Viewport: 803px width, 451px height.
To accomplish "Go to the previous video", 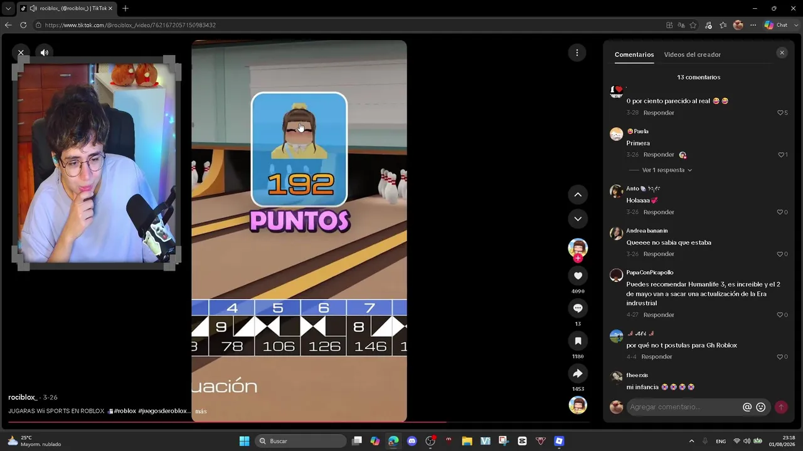I will (578, 195).
